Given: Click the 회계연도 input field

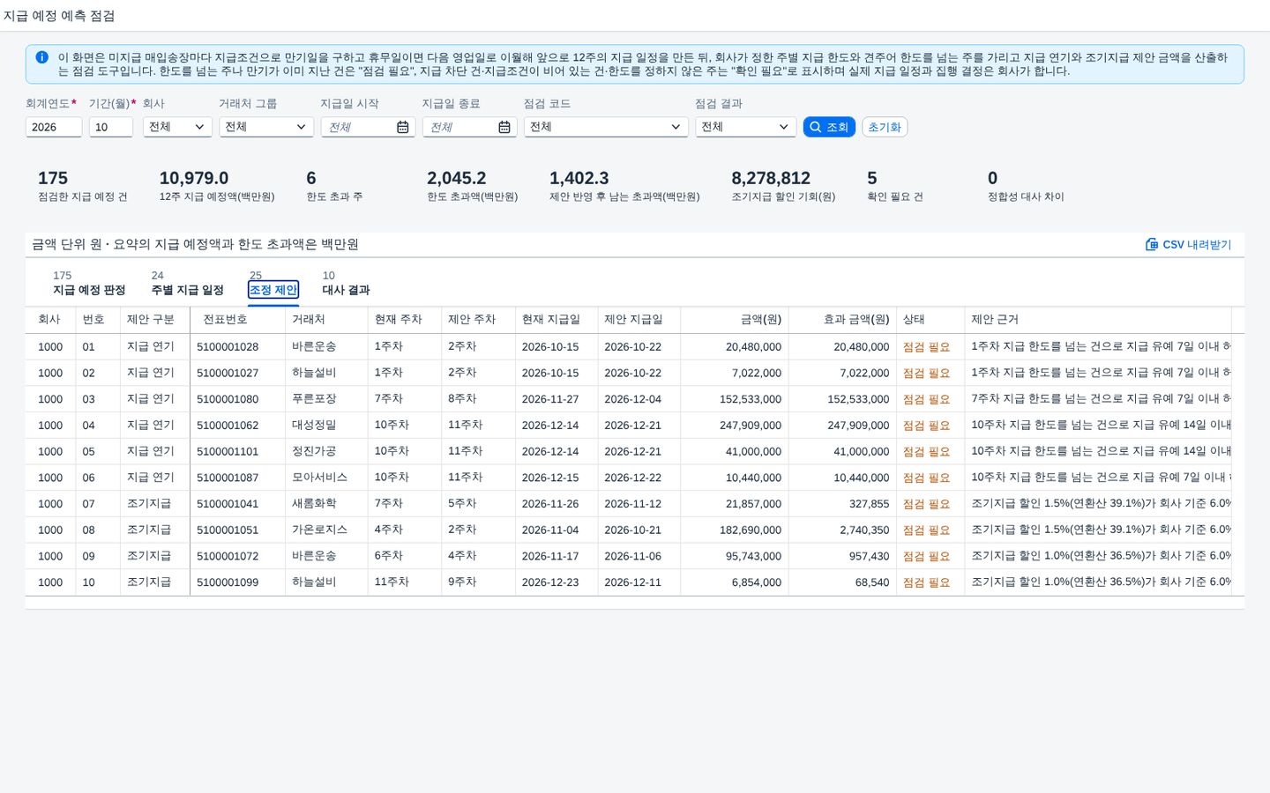Looking at the screenshot, I should point(54,127).
